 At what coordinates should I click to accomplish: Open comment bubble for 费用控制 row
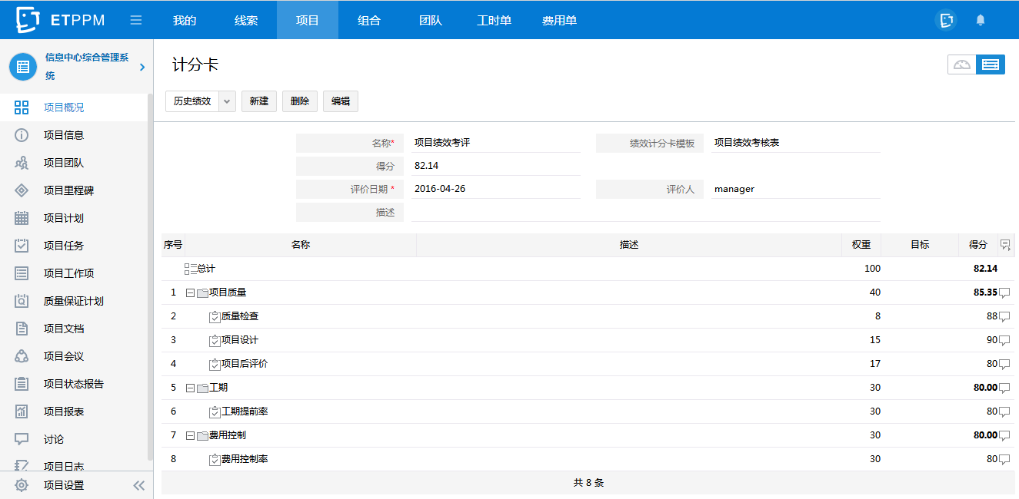[1004, 435]
